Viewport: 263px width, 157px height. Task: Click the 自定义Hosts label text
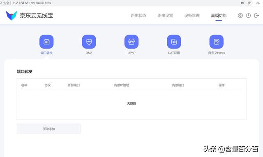point(217,53)
